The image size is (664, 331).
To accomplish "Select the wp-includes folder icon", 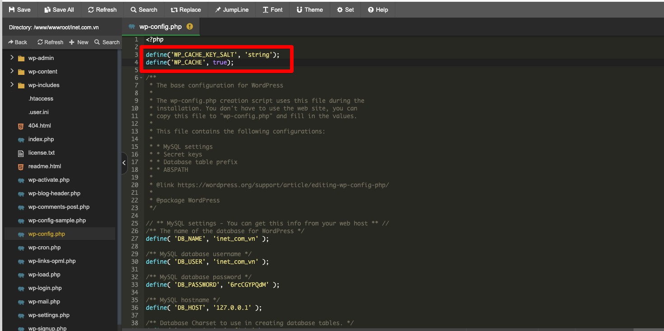I will [x=21, y=85].
